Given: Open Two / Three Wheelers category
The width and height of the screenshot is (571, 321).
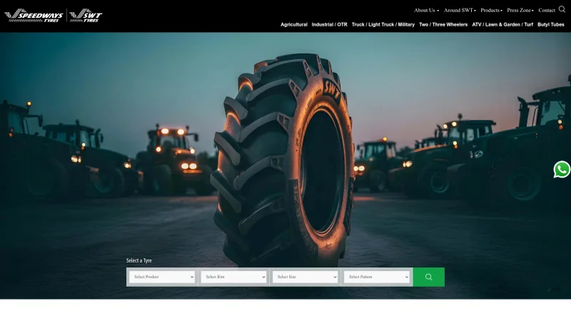Looking at the screenshot, I should point(443,24).
